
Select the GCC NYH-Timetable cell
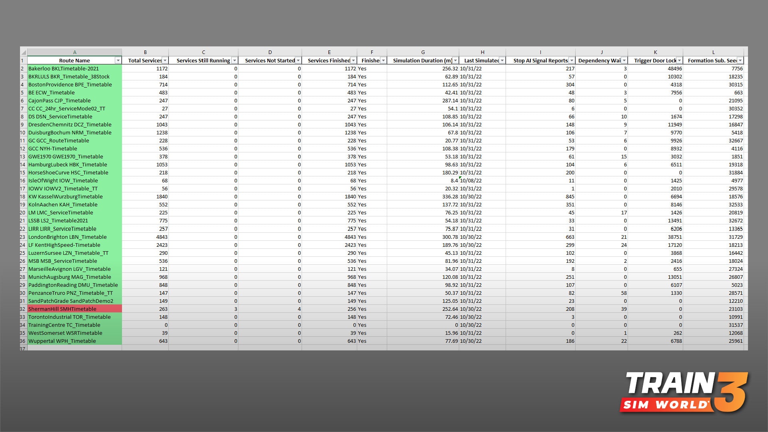[74, 148]
